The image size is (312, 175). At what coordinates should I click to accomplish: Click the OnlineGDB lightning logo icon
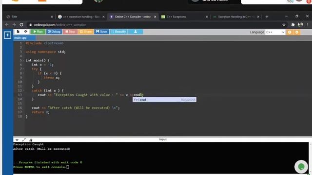point(7,35)
